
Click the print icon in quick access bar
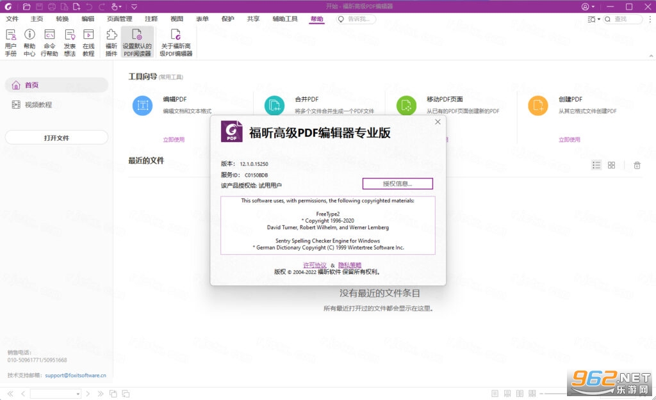[x=52, y=6]
